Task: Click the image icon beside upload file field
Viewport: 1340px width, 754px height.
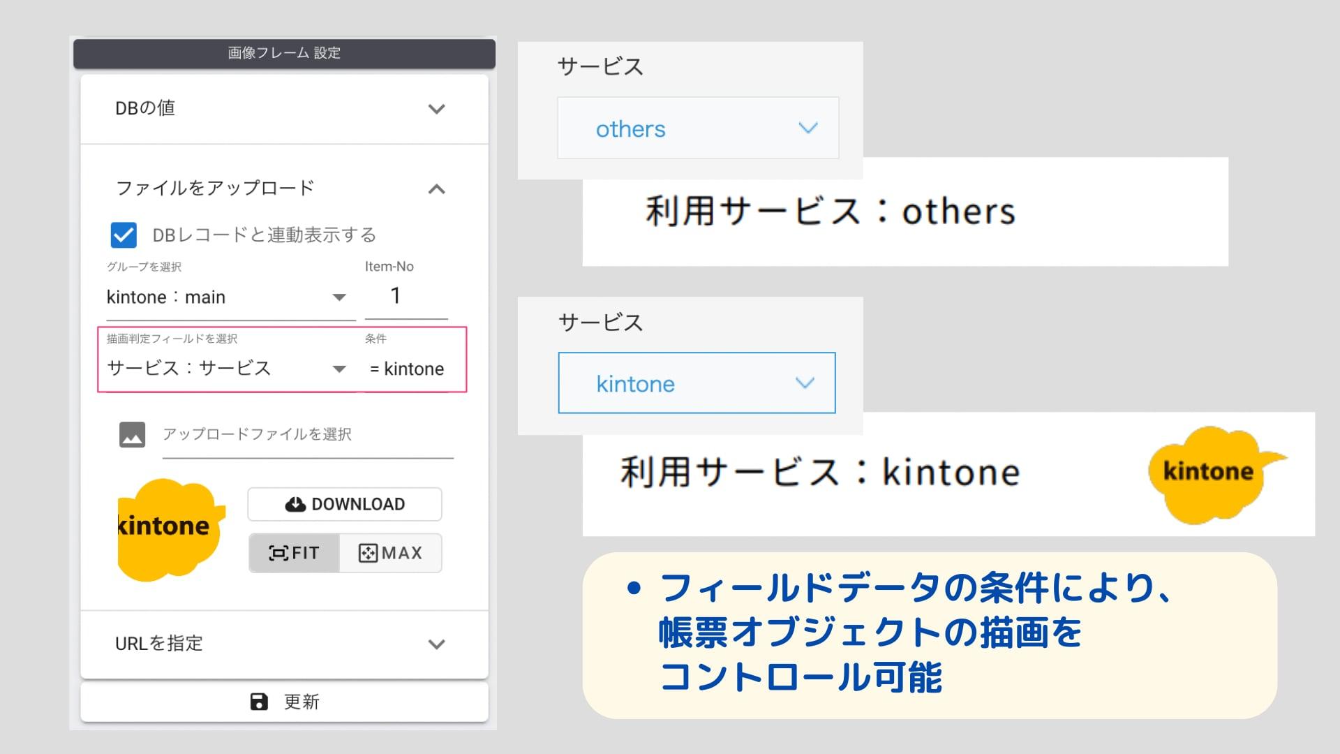Action: point(132,434)
